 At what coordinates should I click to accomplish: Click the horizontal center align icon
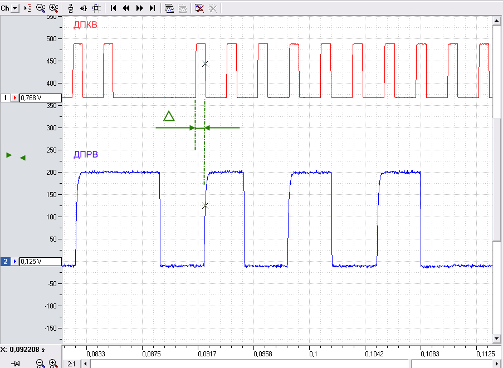pyautogui.click(x=84, y=8)
